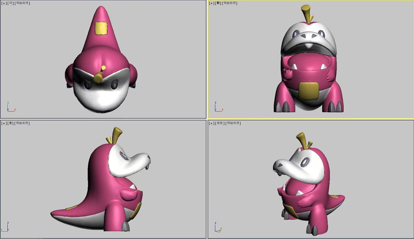Click the 前 view name label
This screenshot has height=239, width=414.
pyautogui.click(x=219, y=3)
